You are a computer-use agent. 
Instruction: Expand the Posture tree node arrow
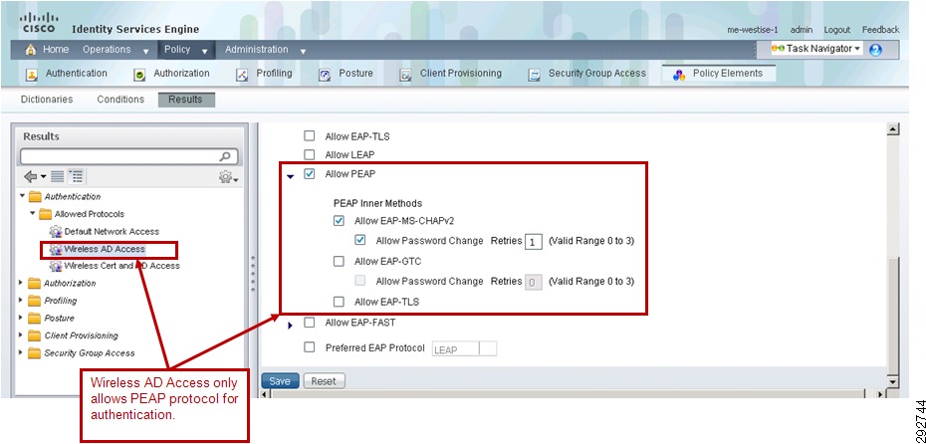[x=22, y=317]
